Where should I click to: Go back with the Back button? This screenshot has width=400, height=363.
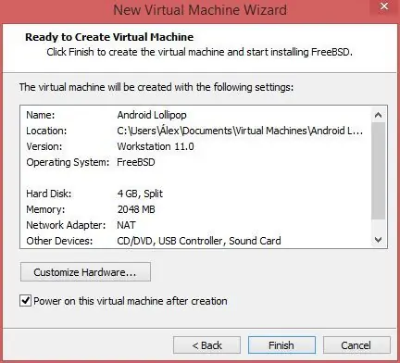pyautogui.click(x=206, y=344)
